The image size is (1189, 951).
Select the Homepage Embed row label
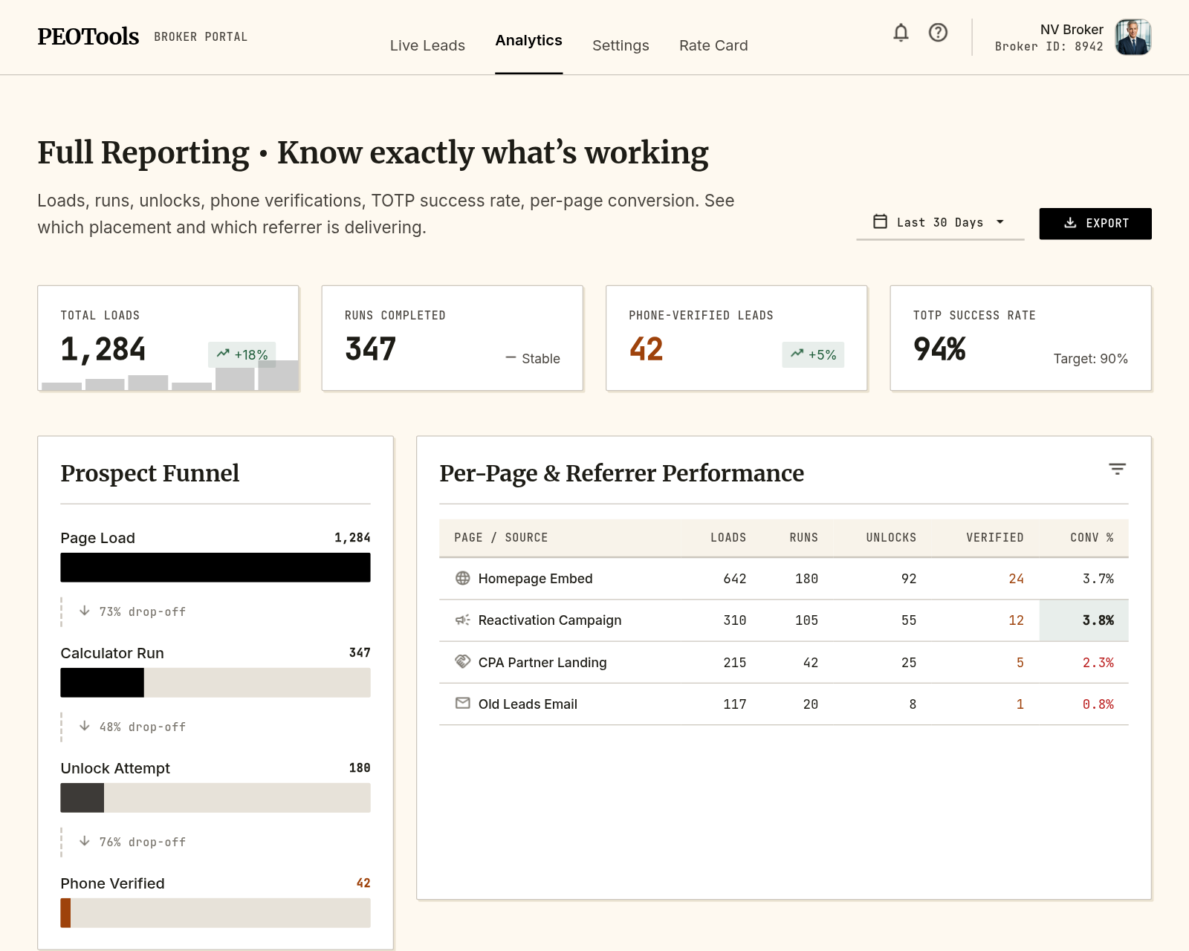[x=535, y=579]
